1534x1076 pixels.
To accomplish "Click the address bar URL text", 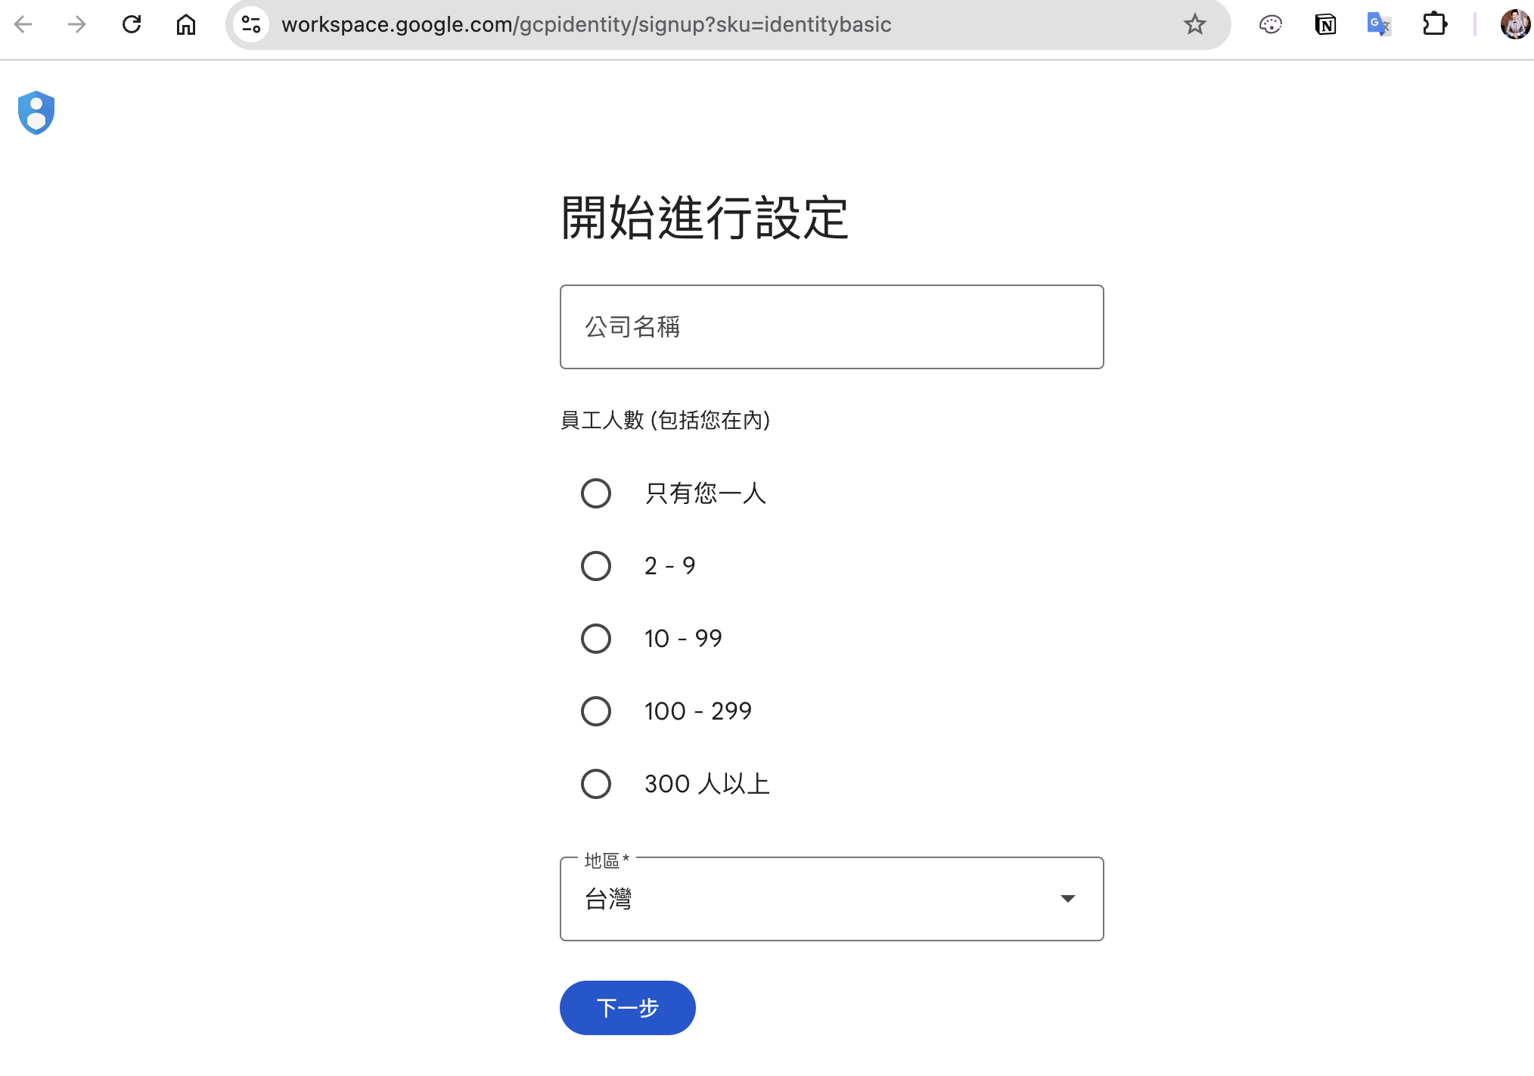I will click(586, 25).
